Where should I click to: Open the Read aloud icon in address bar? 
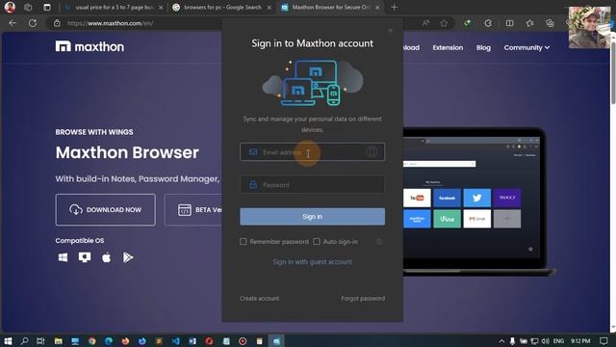(425, 23)
